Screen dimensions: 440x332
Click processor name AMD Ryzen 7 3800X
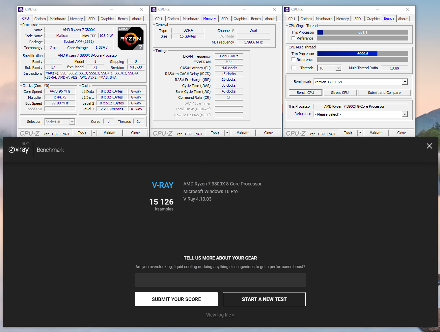tap(79, 30)
